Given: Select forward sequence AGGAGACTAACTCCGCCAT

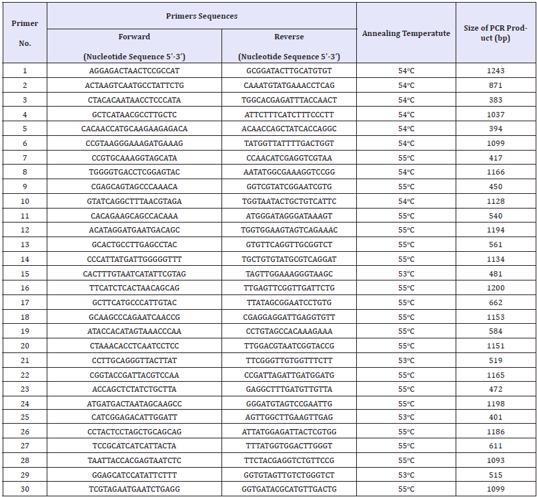Looking at the screenshot, I should [x=134, y=71].
